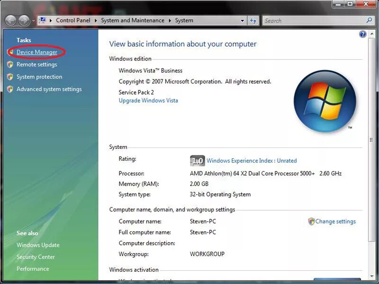This screenshot has width=379, height=284.
Task: Click Change settings link
Action: (x=335, y=221)
